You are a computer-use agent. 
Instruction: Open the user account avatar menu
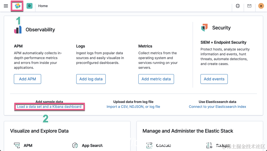point(261,6)
